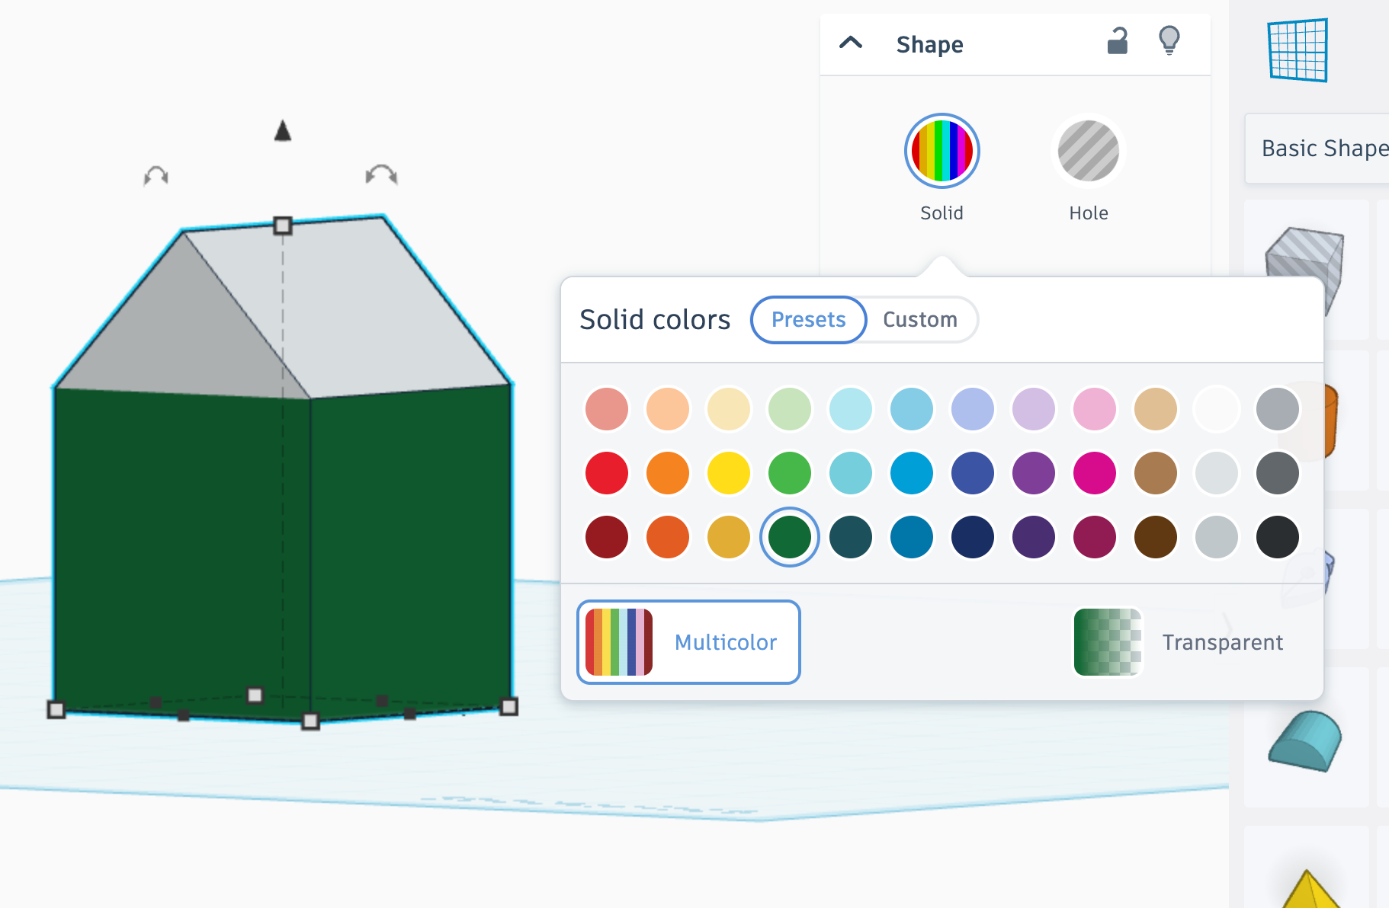Set shape to Solid
Screen dimensions: 1389x908
[942, 151]
